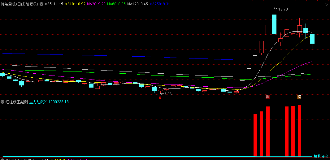Select the gray MA120: 8.45 label
The width and height of the screenshot is (330, 160).
pyautogui.click(x=138, y=4)
